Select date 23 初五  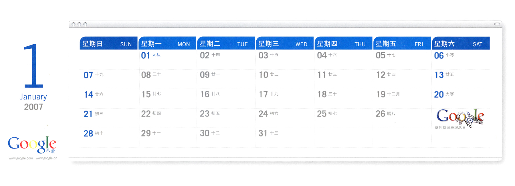210,114
